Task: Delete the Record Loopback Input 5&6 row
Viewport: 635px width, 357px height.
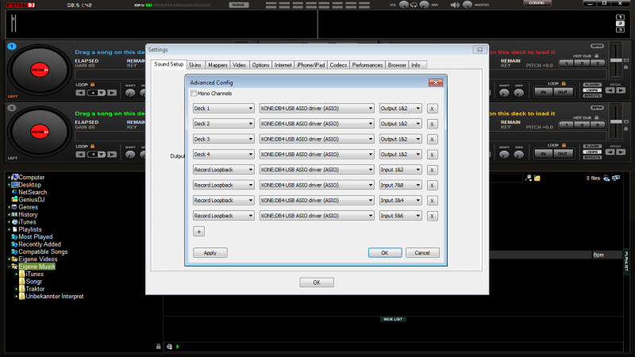Action: pos(432,216)
